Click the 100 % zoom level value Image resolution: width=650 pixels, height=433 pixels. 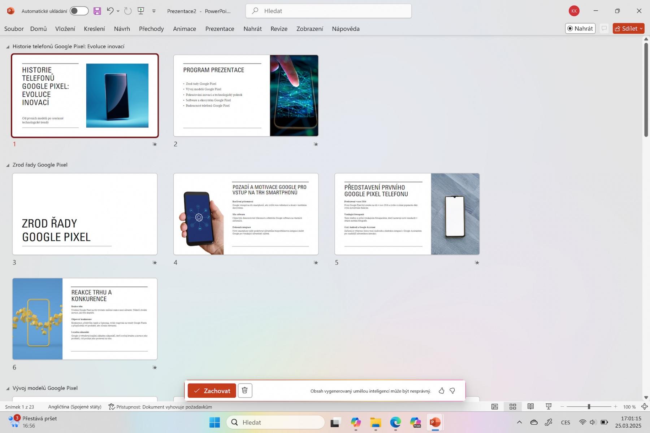pos(629,407)
